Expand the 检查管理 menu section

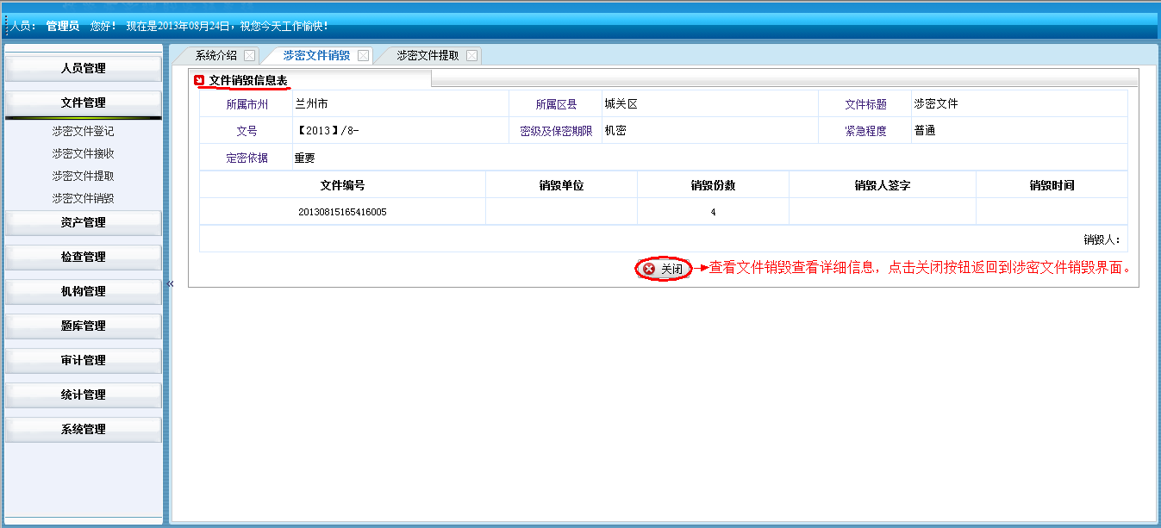pyautogui.click(x=84, y=257)
